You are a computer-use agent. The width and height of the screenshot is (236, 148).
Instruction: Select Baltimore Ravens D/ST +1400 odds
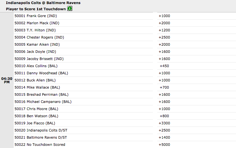164,137
